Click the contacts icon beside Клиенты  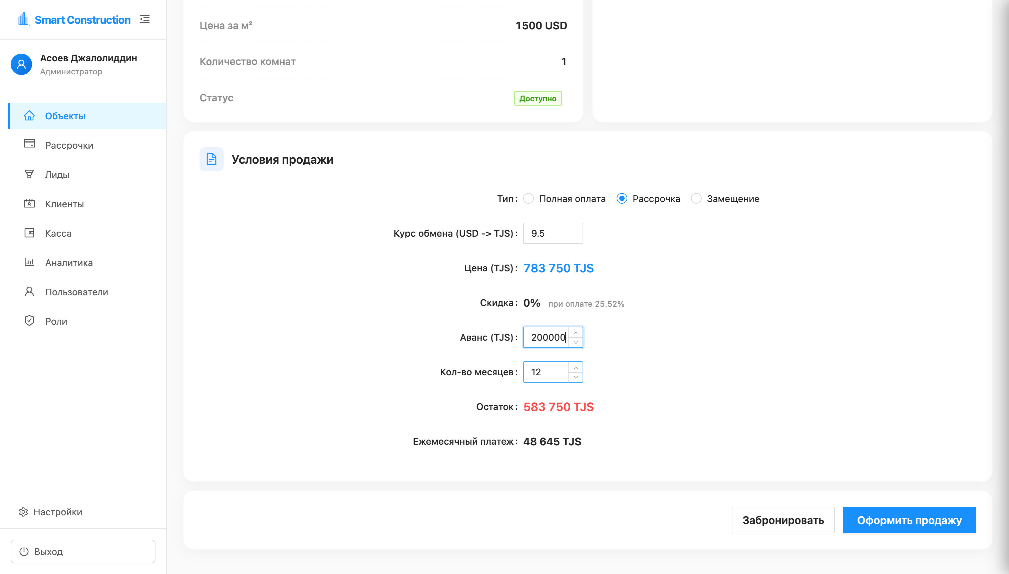coord(29,203)
